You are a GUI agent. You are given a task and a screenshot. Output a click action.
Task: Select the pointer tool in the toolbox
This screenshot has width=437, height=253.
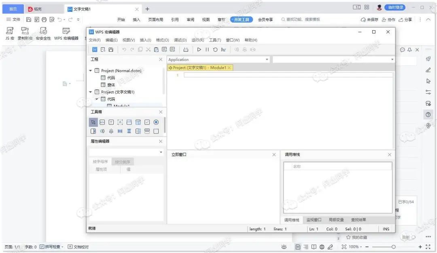93,122
